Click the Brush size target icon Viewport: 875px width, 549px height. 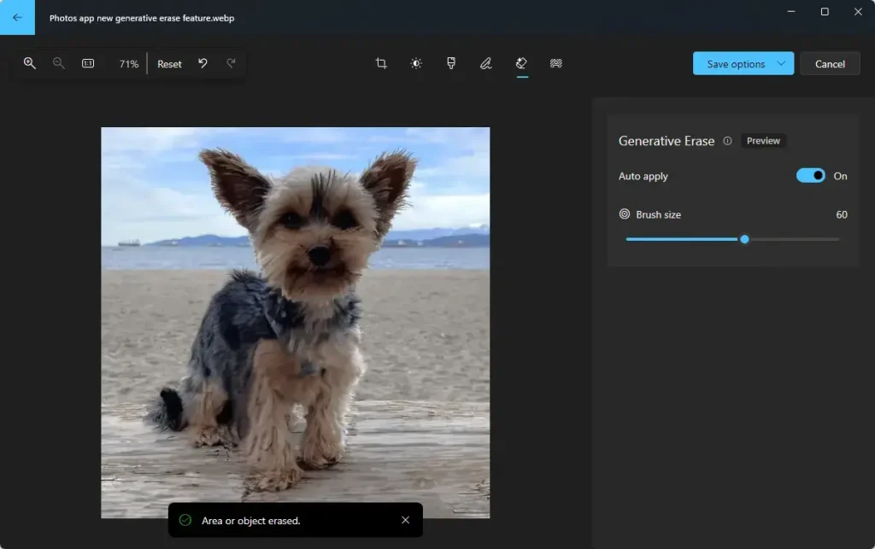[x=625, y=214]
